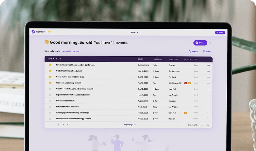The image size is (256, 151).
Task: Click the 5 days duration cell
Action: click(x=156, y=119)
